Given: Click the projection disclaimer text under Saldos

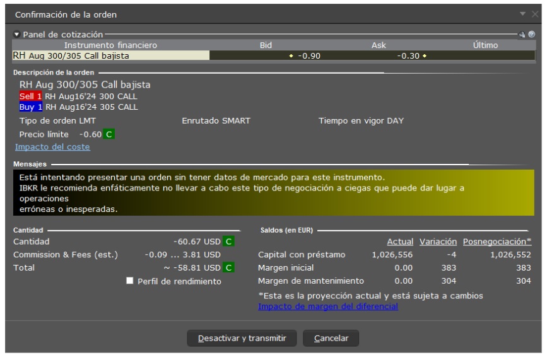Looking at the screenshot, I should coord(370,296).
